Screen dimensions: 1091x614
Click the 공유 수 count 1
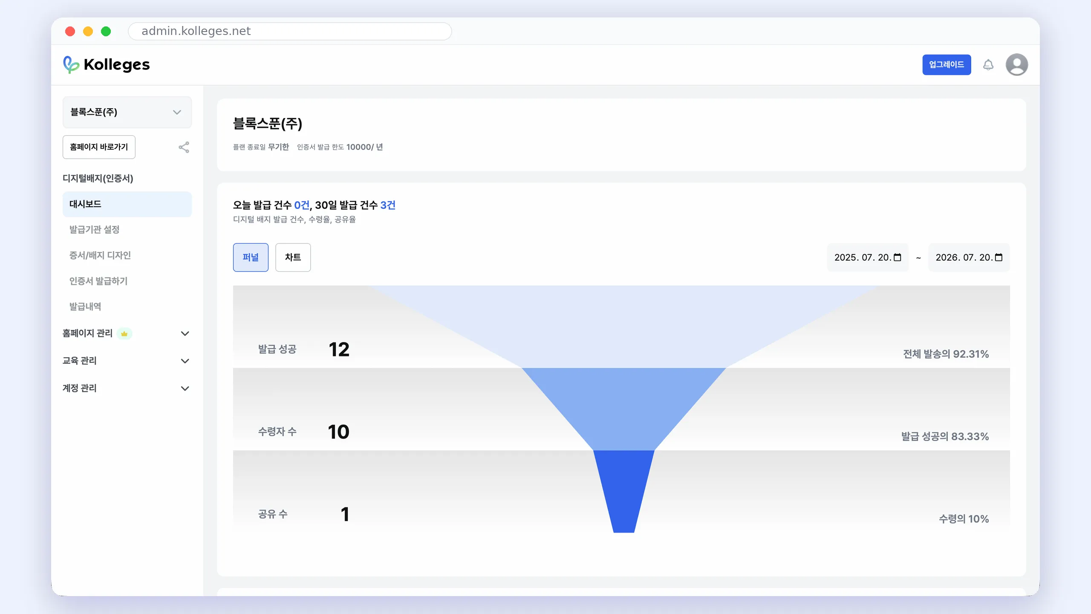tap(345, 514)
